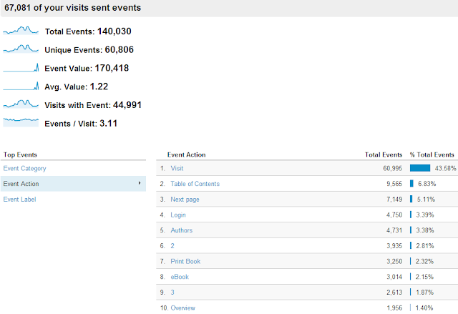This screenshot has width=458, height=314.
Task: Click the blue Visit percentage bar
Action: [x=420, y=169]
